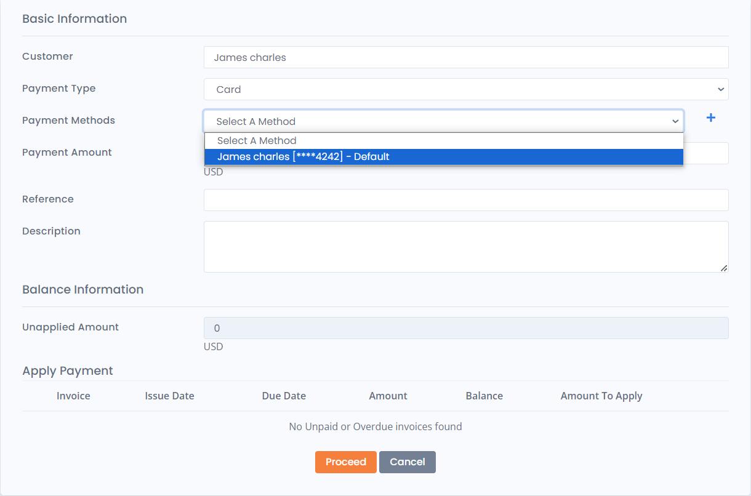
Task: Click the Issue Date column header
Action: 170,396
